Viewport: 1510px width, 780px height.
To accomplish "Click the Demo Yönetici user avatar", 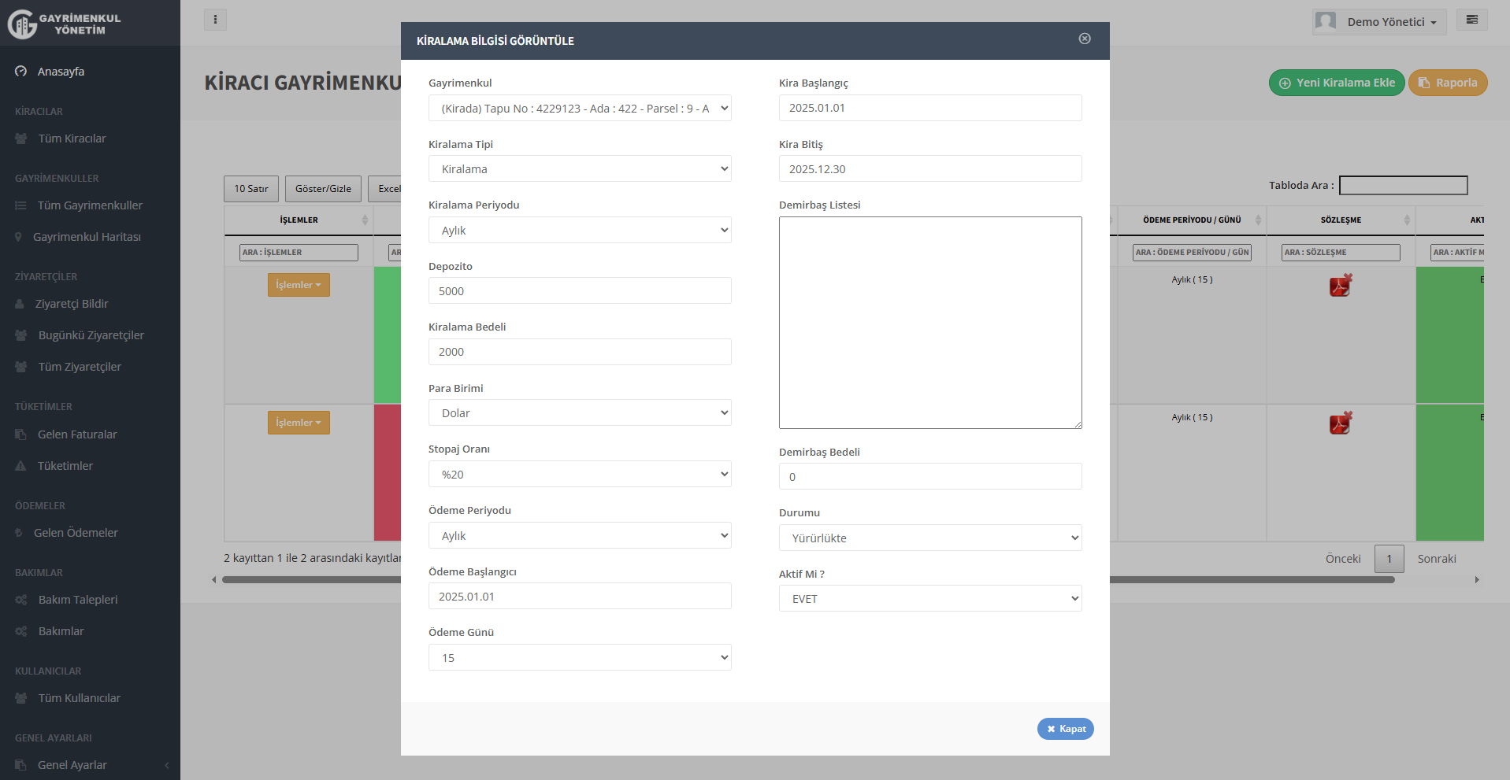I will tap(1326, 21).
